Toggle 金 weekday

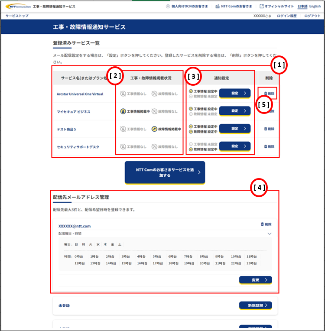pyautogui.click(x=113, y=244)
